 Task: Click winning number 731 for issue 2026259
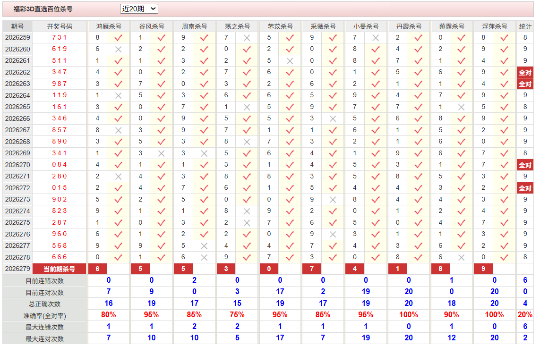[59, 37]
